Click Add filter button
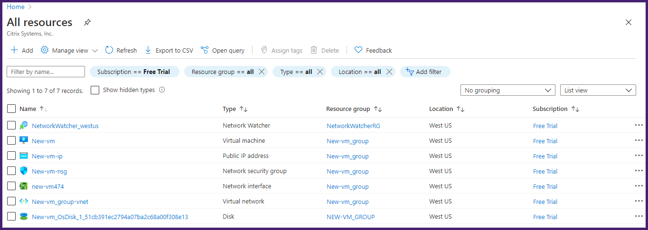 (x=425, y=72)
